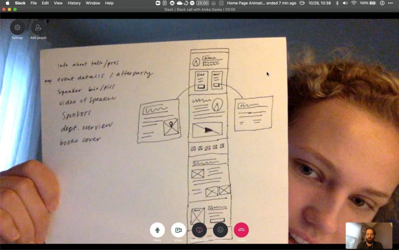Expand the Help menu
The height and width of the screenshot is (250, 399).
109,3
